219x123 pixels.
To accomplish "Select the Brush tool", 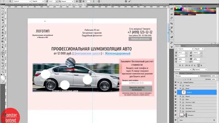I will (x=3, y=29).
